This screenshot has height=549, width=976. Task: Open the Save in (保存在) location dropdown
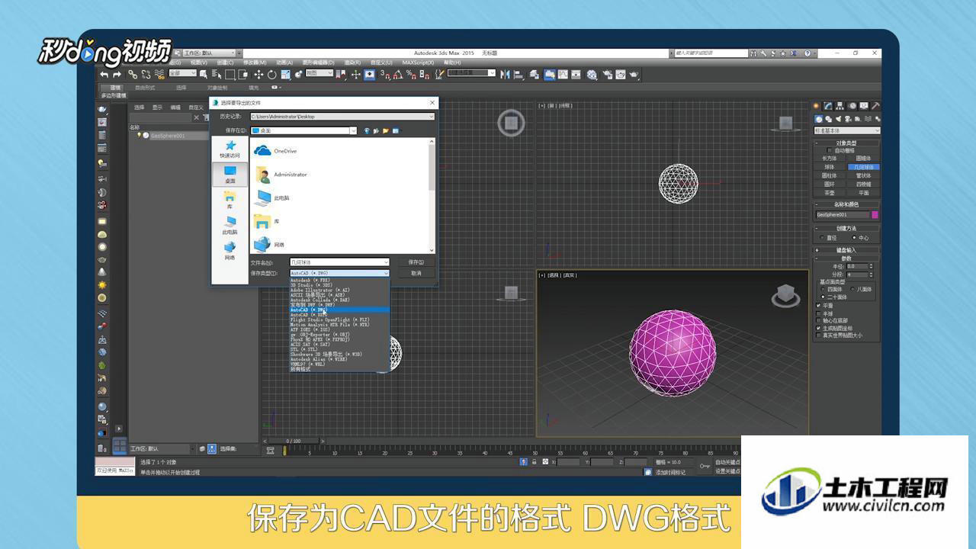click(x=353, y=130)
